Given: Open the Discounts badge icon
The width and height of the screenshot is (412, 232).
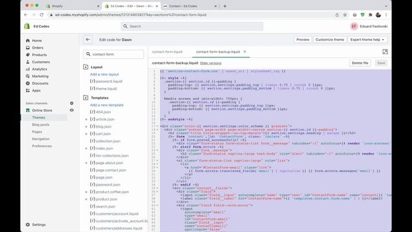Looking at the screenshot, I should [x=28, y=83].
